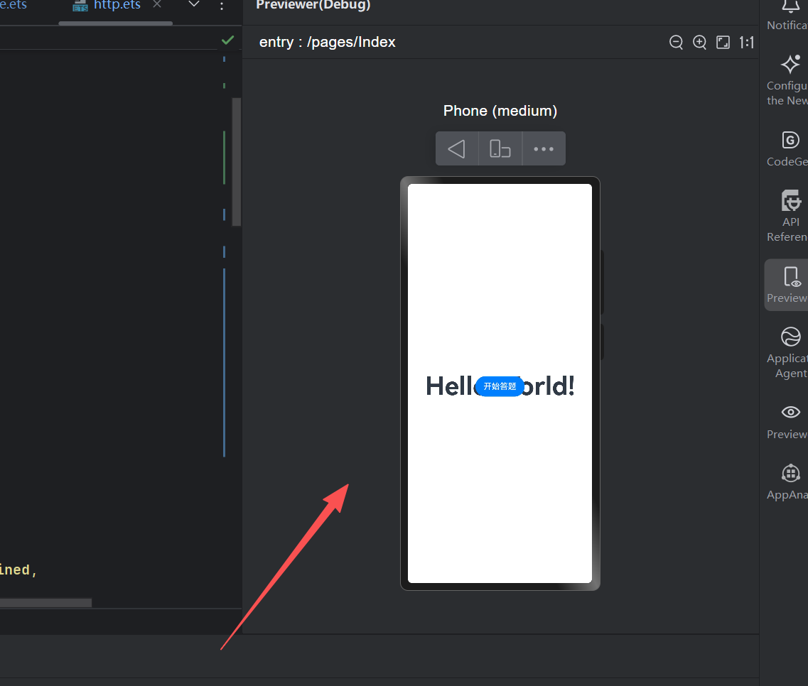Screen dimensions: 808x686
Task: Expand the editor tab list chevron
Action: (193, 5)
